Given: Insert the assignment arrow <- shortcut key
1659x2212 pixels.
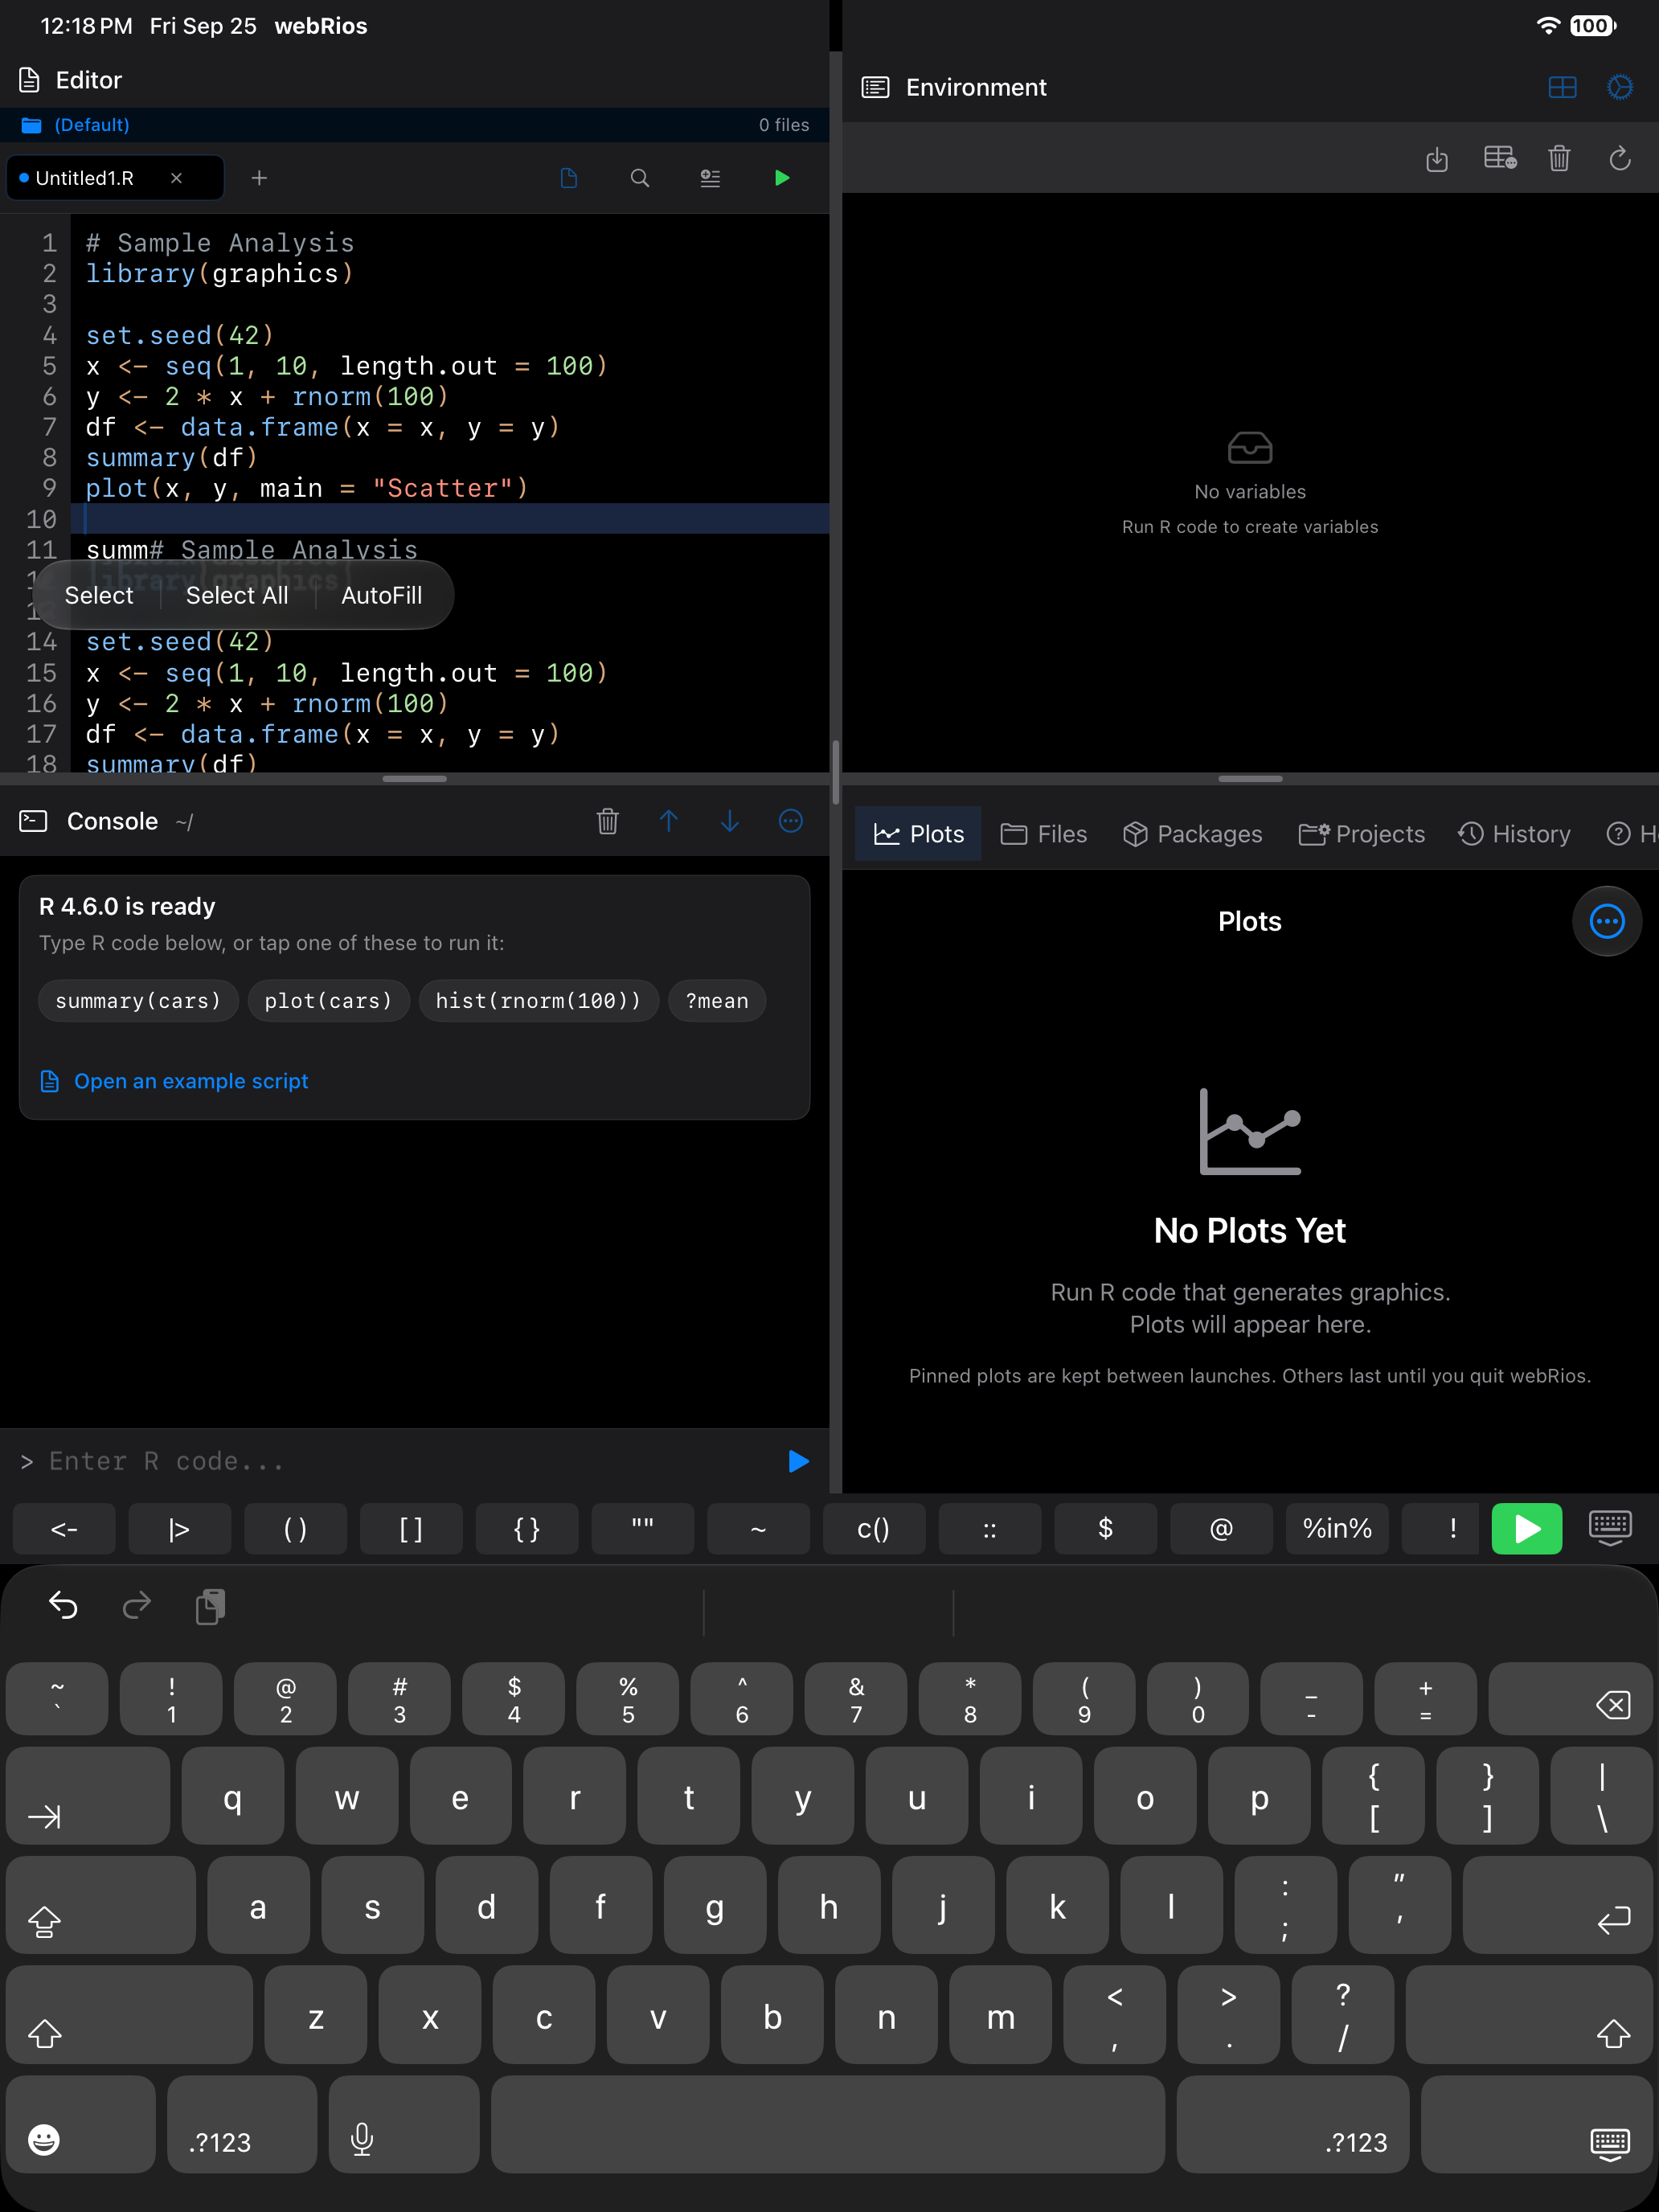Looking at the screenshot, I should point(64,1528).
